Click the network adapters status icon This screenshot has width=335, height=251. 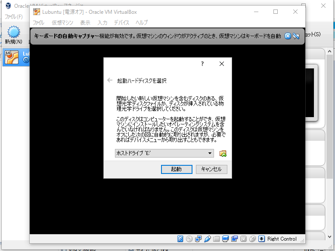pyautogui.click(x=198, y=239)
